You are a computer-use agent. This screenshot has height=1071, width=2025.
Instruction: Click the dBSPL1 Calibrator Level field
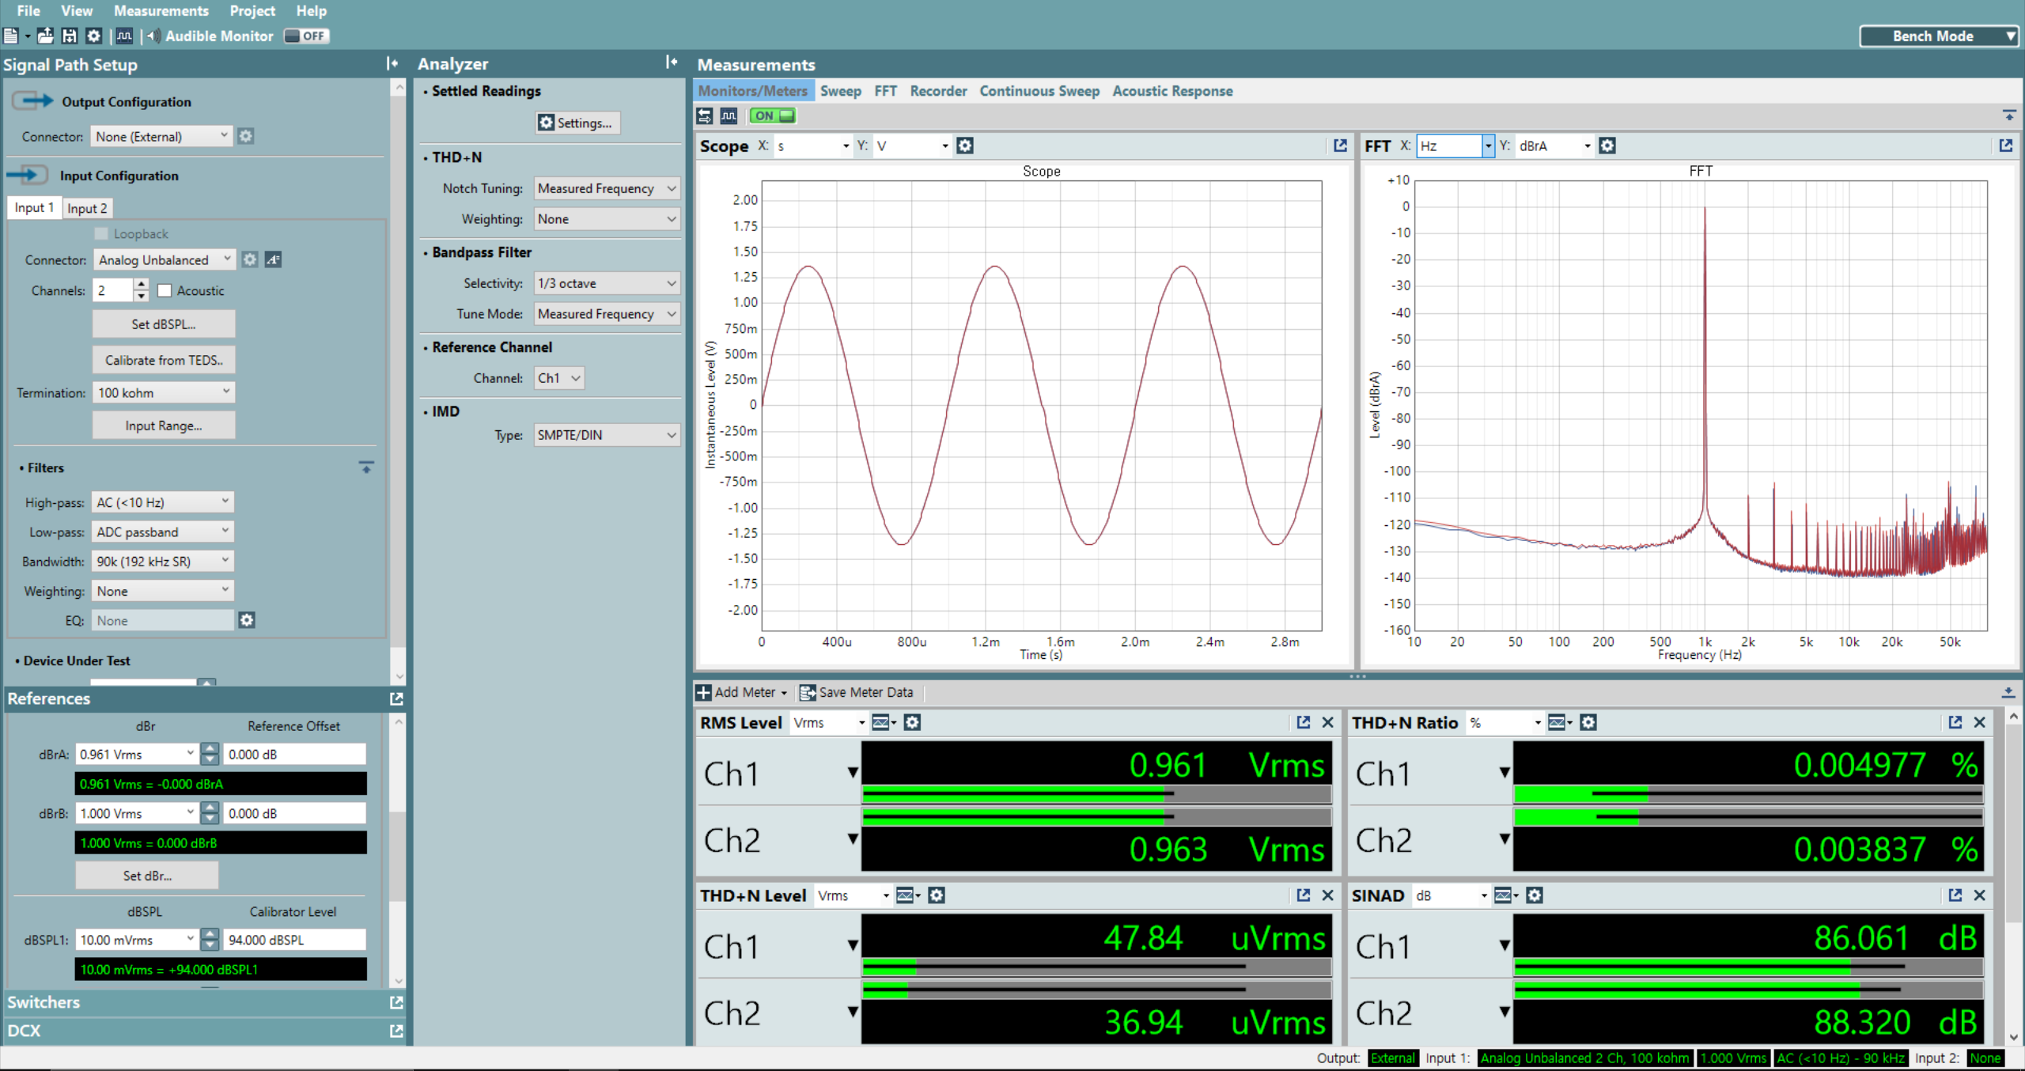tap(295, 940)
